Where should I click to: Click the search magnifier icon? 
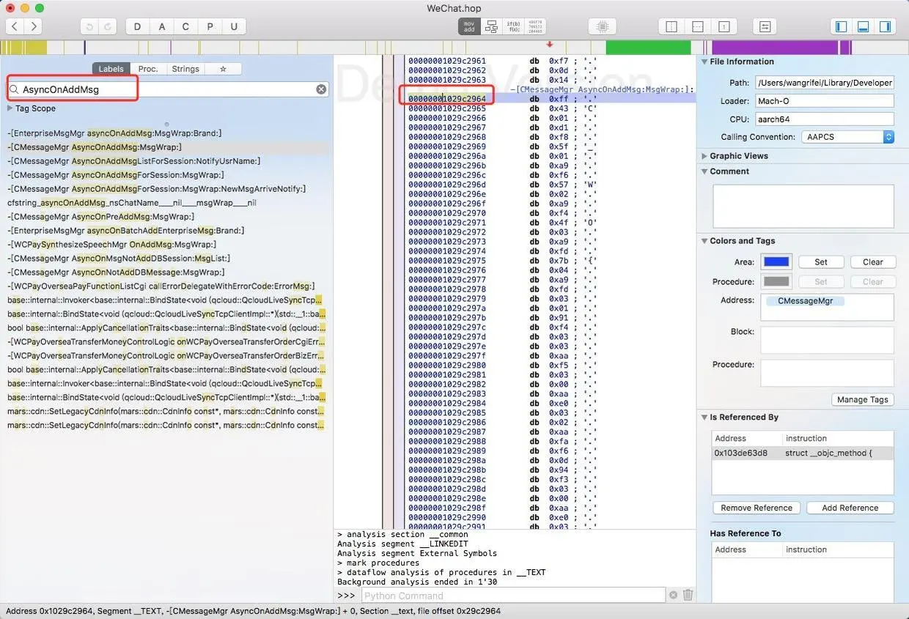pyautogui.click(x=15, y=89)
